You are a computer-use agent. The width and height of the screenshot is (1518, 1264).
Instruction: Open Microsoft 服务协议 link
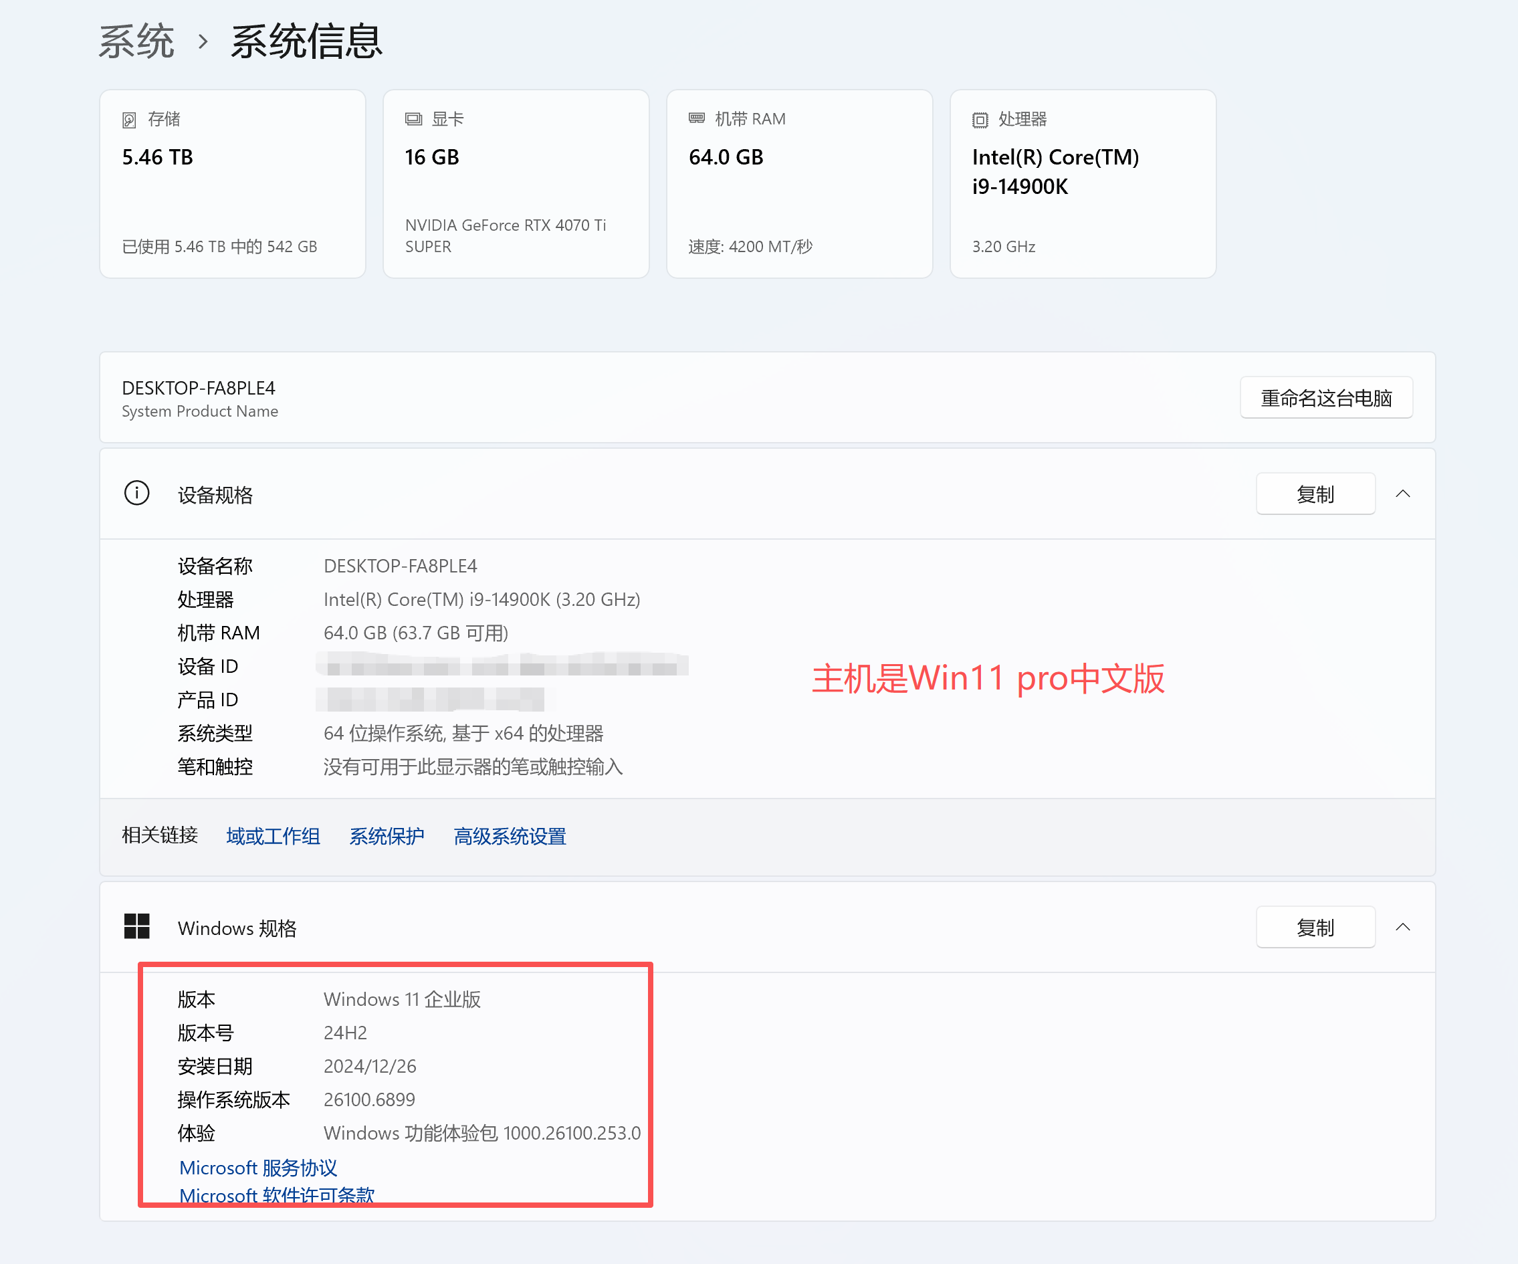click(x=258, y=1167)
